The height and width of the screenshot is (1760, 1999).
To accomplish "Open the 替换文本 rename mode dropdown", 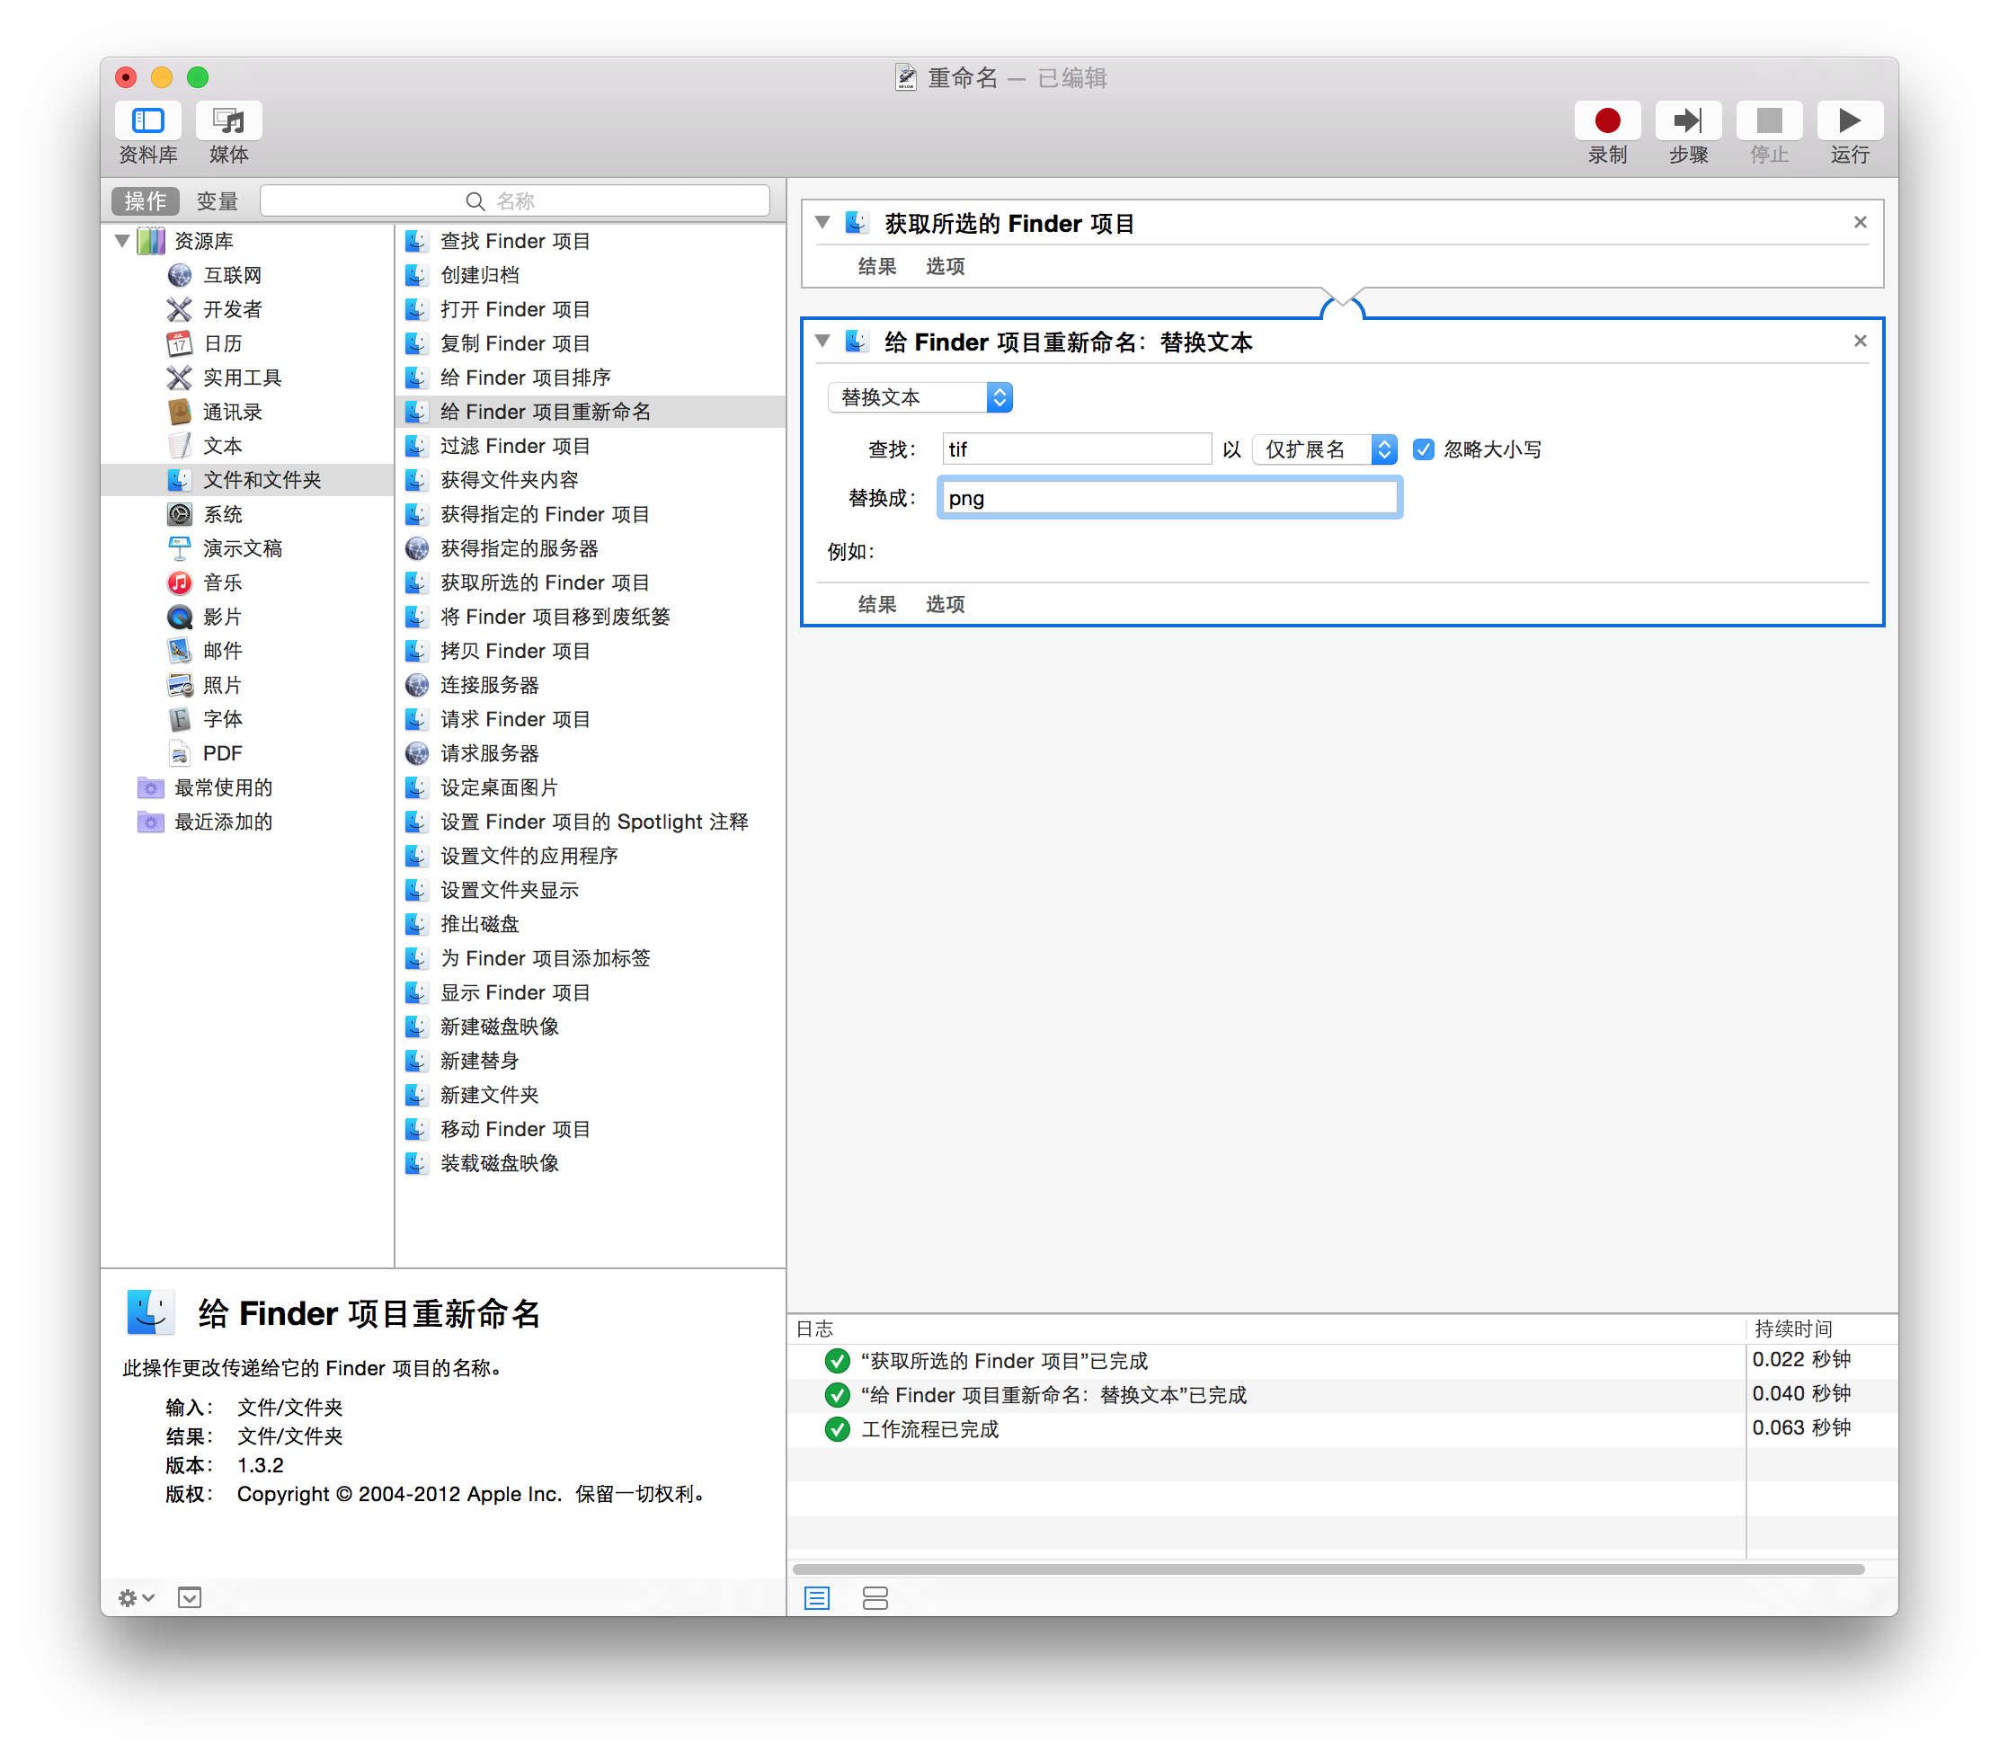I will (920, 398).
